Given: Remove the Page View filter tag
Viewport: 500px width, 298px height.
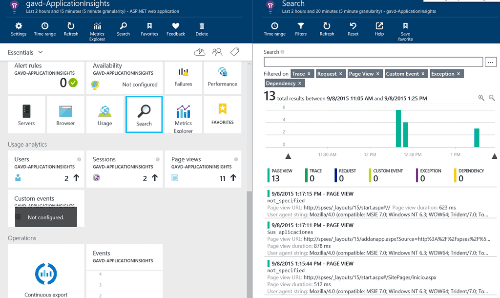Looking at the screenshot, I should point(377,74).
